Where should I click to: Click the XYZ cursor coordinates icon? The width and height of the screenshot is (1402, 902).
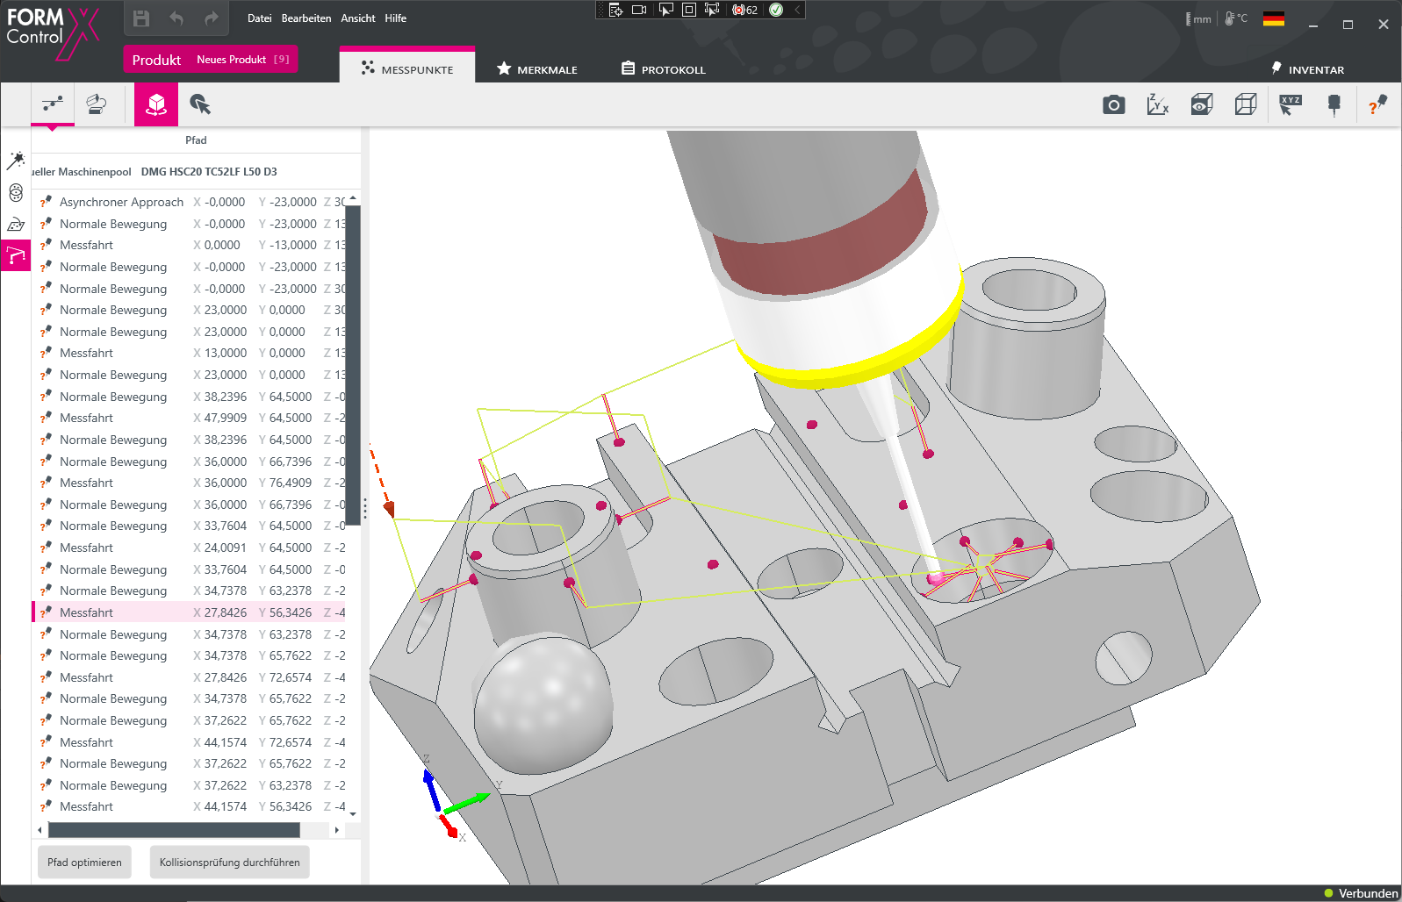coord(1291,105)
